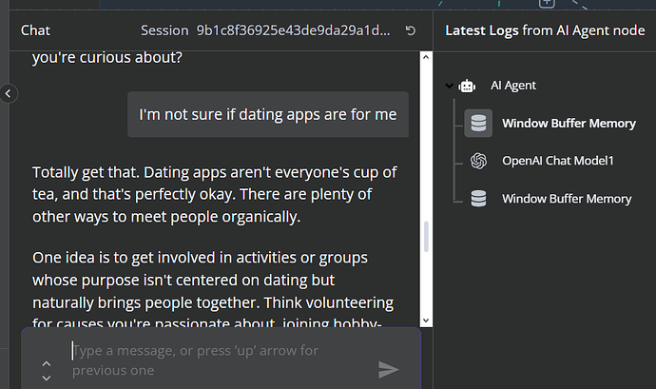Click the highlighted Window Buffer Memory database icon
Viewport: 656px width, 389px height.
478,123
